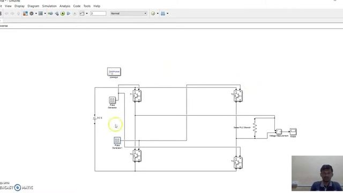The width and height of the screenshot is (343, 193).
Task: Select the T2 IGBT block
Action: point(238,96)
